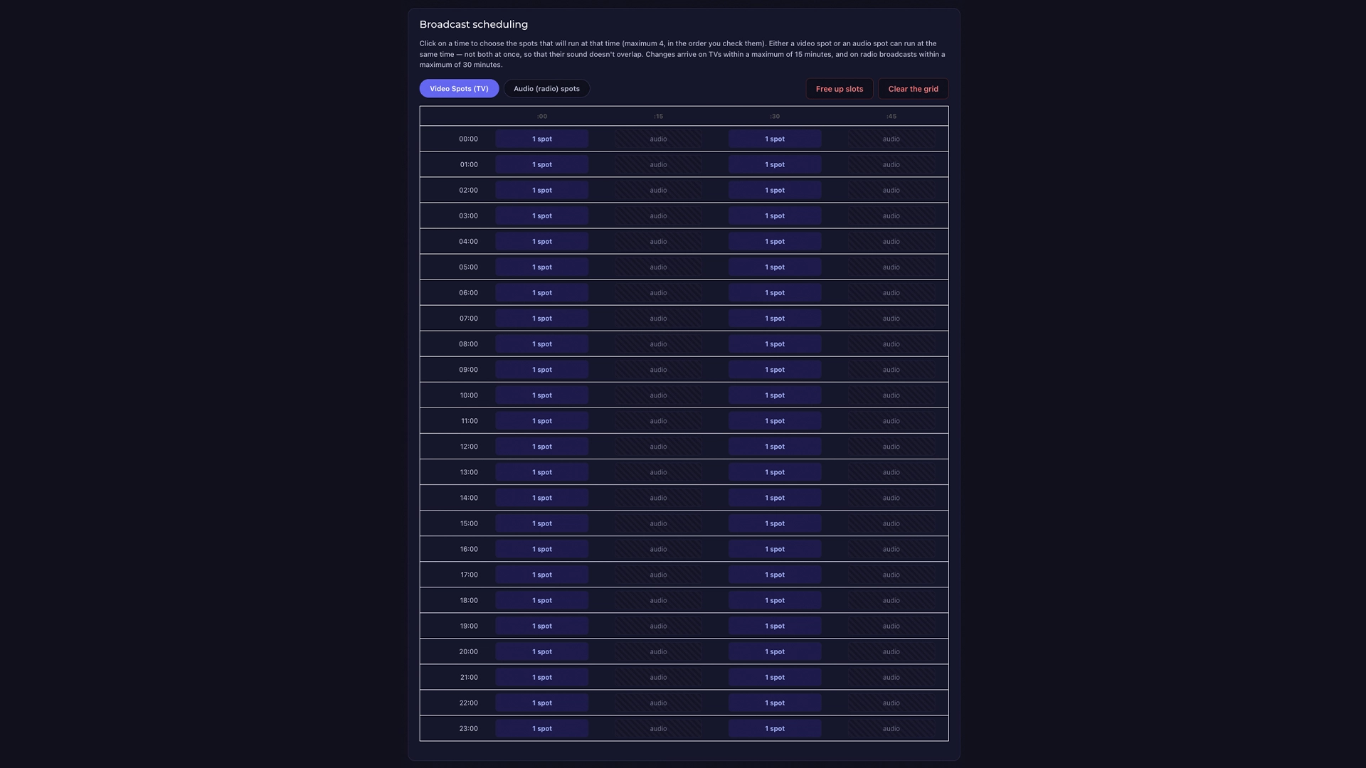The height and width of the screenshot is (768, 1366).
Task: Select the 23:45 audio slot
Action: 891,728
